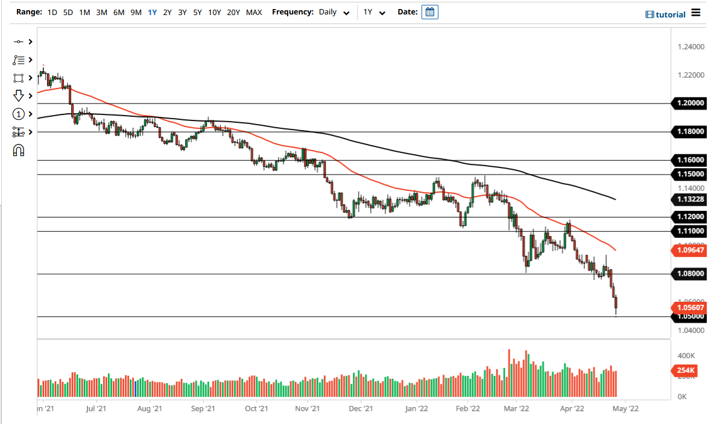Select the shape drawing tool
Image resolution: width=711 pixels, height=424 pixels.
pos(17,78)
